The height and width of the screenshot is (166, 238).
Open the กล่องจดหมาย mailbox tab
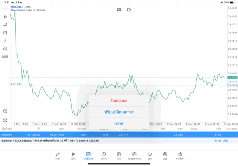click(x=134, y=156)
